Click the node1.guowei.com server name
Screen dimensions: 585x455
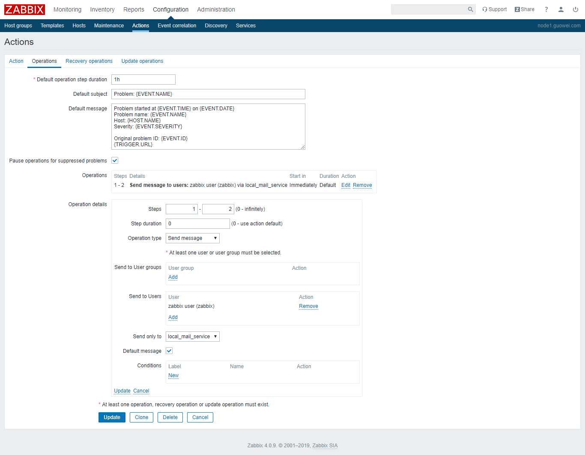[x=559, y=26]
